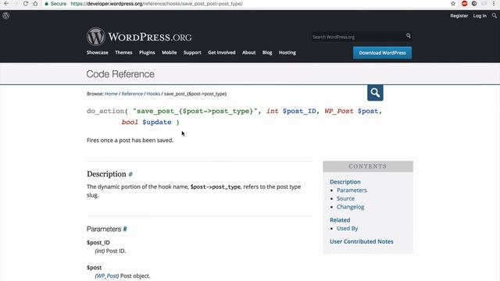Focus the Search WordPress.org field
The height and width of the screenshot is (281, 500).
(358, 37)
